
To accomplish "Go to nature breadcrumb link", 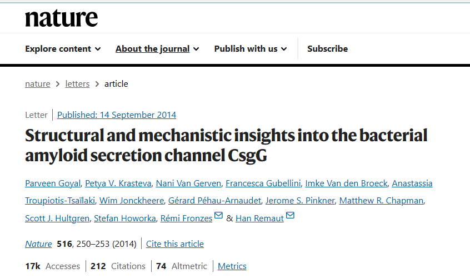I will coord(37,84).
